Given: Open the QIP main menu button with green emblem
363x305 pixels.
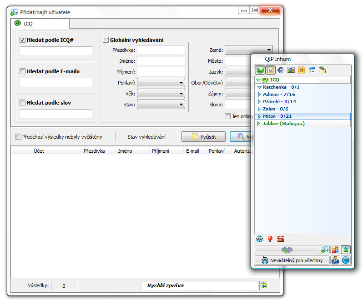Looking at the screenshot, I should (x=287, y=250).
